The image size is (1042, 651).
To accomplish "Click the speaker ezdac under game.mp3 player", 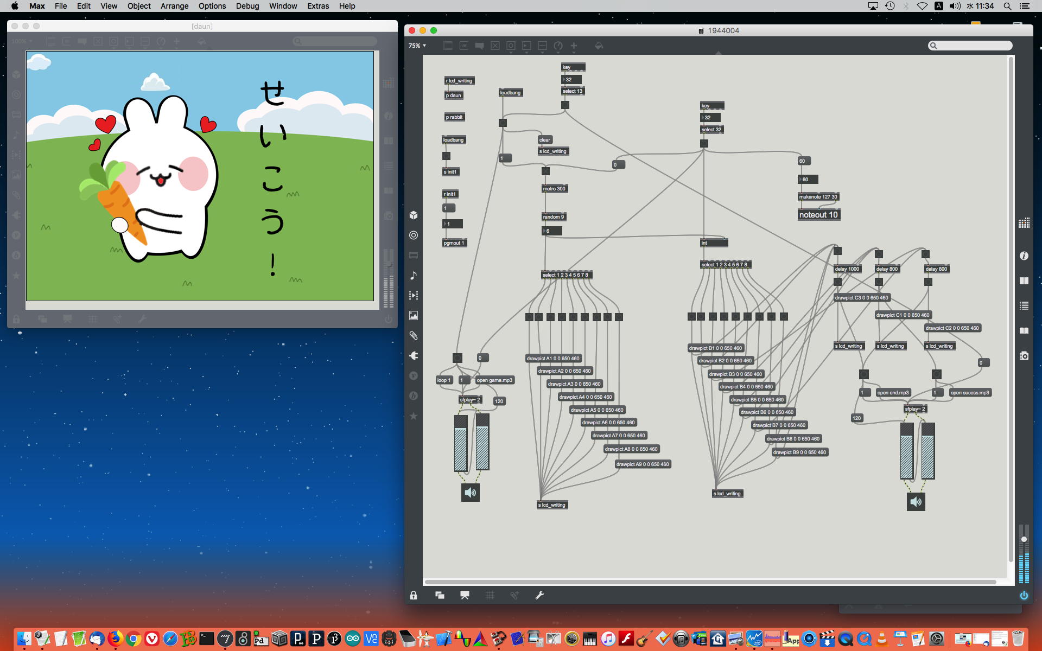I will point(470,493).
